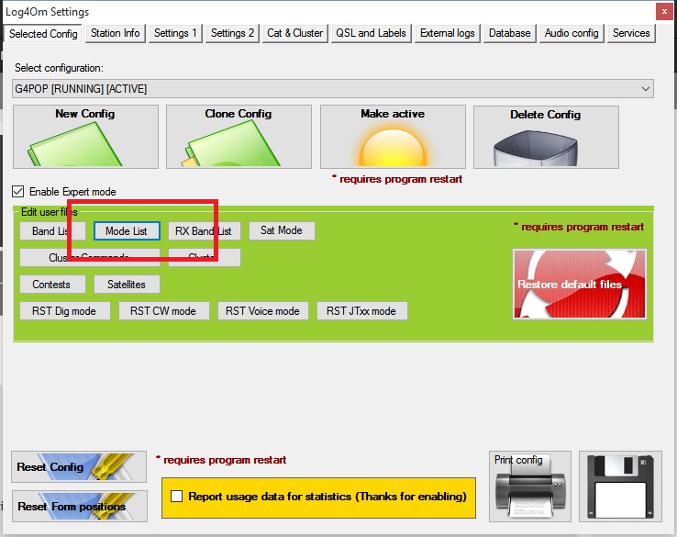The image size is (677, 537).
Task: Click the Reset Config tools button
Action: click(x=79, y=467)
